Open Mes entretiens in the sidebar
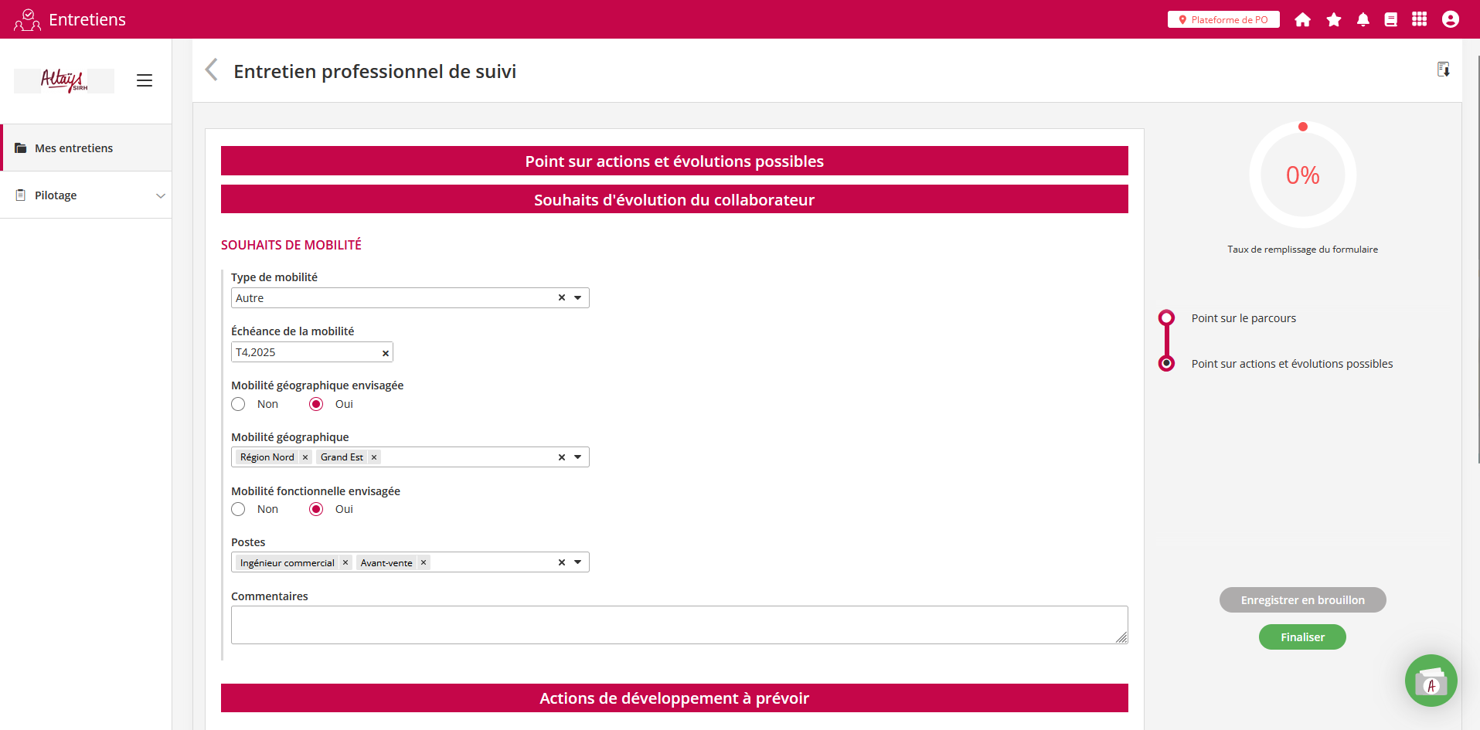The height and width of the screenshot is (730, 1480). click(x=74, y=148)
